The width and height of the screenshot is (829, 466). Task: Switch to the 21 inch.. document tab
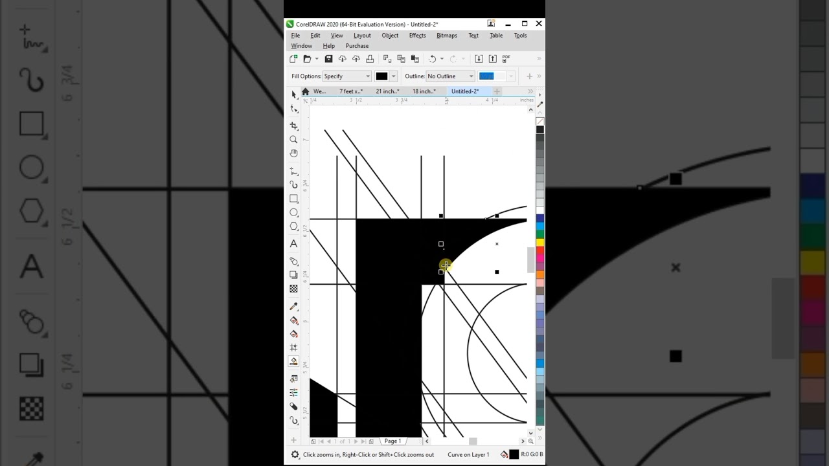pyautogui.click(x=387, y=92)
